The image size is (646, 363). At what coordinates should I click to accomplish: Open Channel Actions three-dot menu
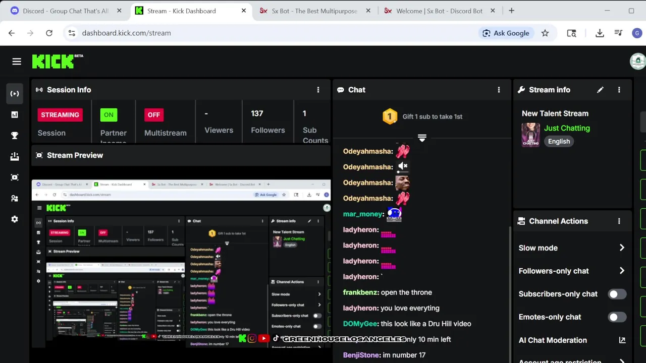(619, 221)
